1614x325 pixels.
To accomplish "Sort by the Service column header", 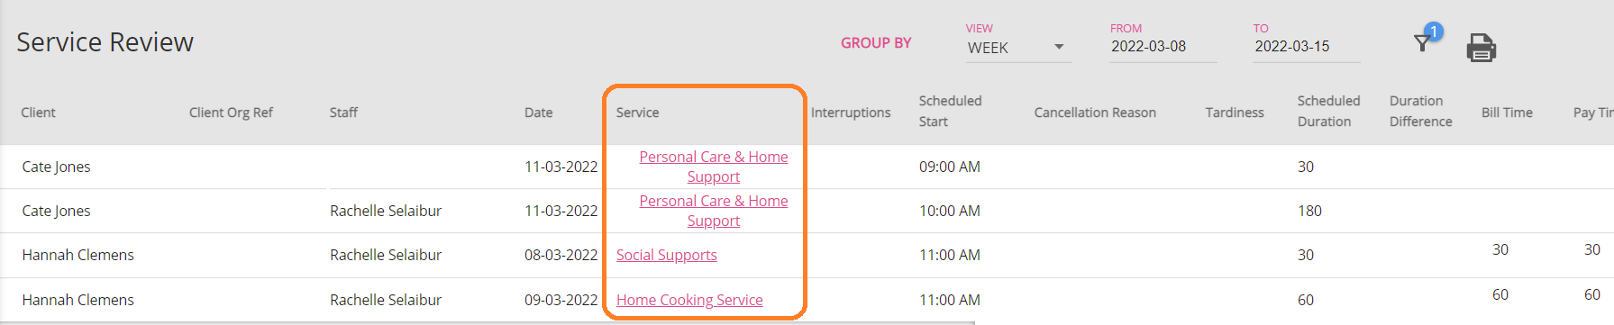I will pos(638,113).
